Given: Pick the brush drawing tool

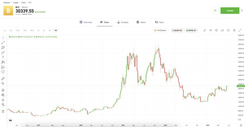Looking at the screenshot, I should tap(3, 52).
